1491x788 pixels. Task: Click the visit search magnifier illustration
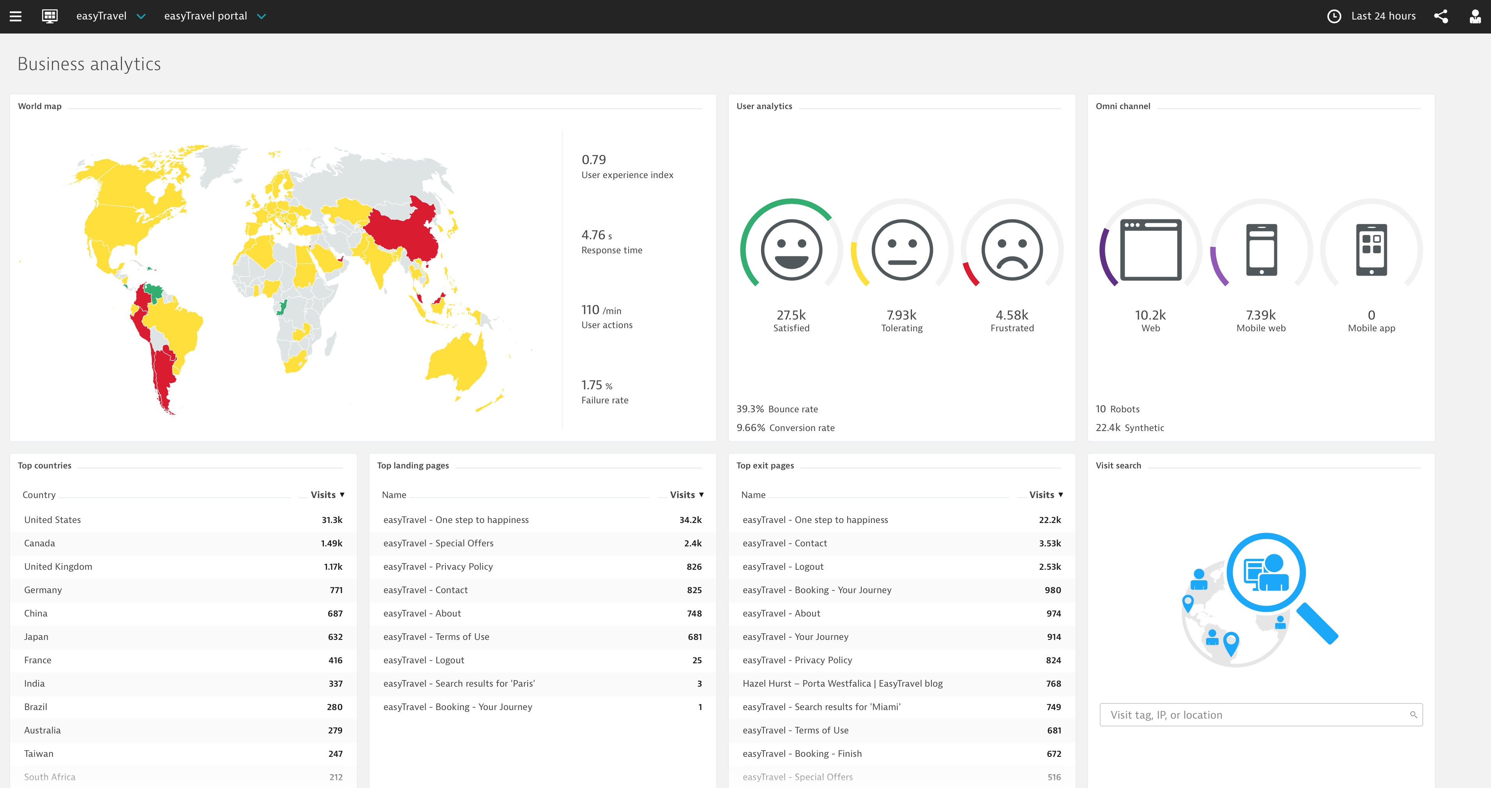tap(1261, 599)
